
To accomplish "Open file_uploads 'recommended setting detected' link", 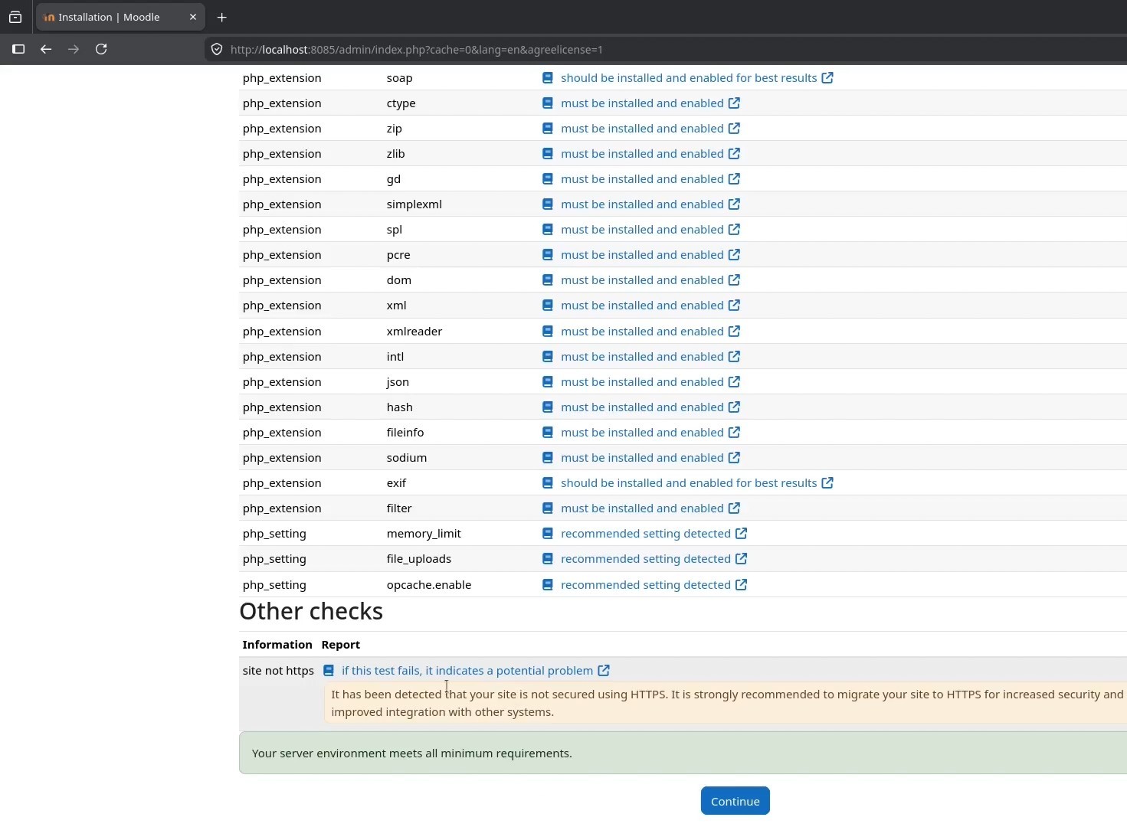I will click(646, 559).
